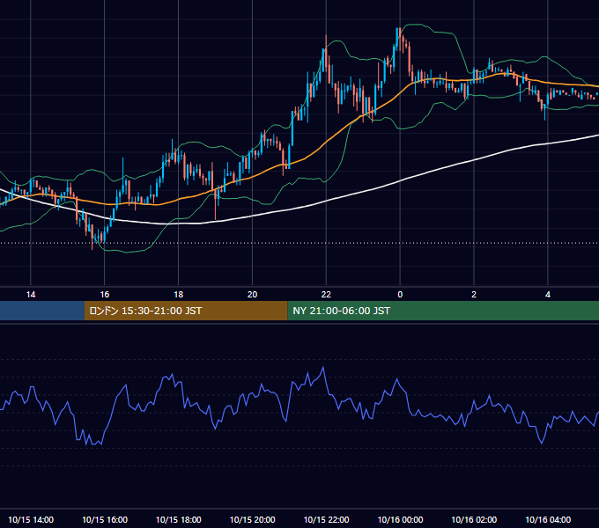Click the 2 hour label on price chart axis
Viewport: 599px width, 528px height.
point(474,295)
